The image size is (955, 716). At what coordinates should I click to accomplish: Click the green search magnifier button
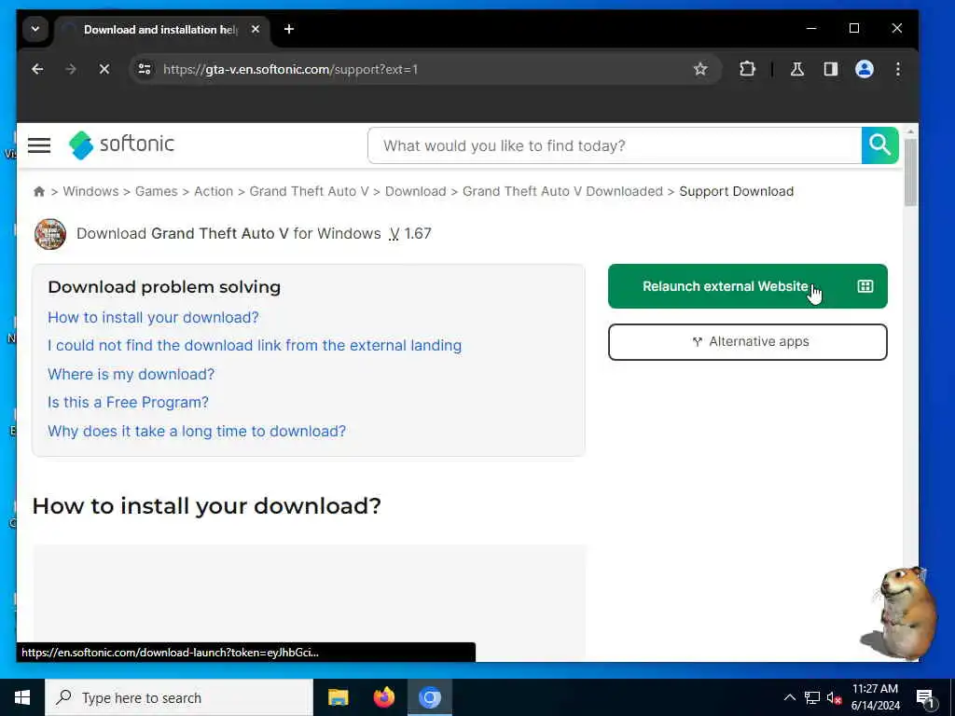879,145
